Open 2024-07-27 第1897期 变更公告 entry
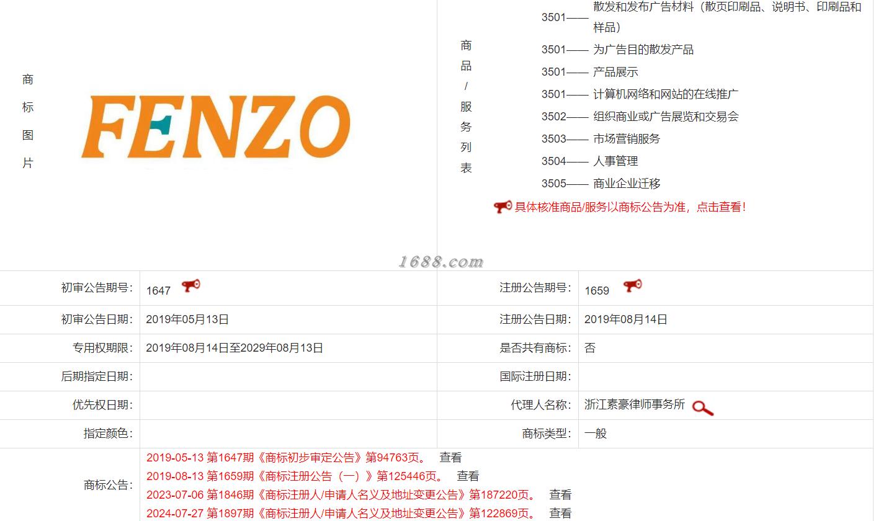This screenshot has height=521, width=881. pyautogui.click(x=341, y=514)
